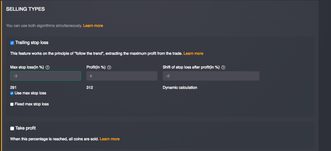Open Learn more link for trailing stop loss
Image resolution: width=331 pixels, height=151 pixels.
(193, 53)
